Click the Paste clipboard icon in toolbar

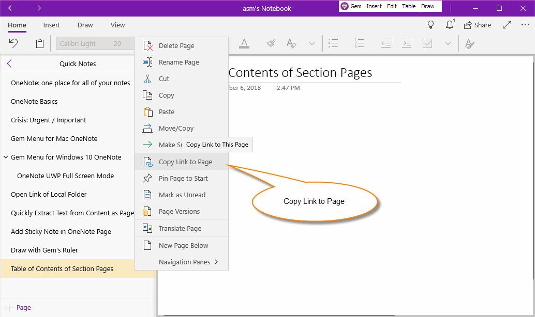pyautogui.click(x=40, y=43)
